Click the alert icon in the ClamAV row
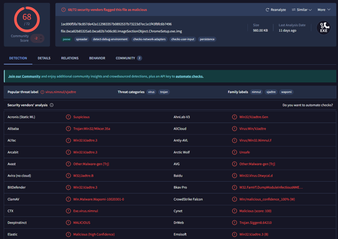Screen dimensions: 338x239 [x=68, y=199]
